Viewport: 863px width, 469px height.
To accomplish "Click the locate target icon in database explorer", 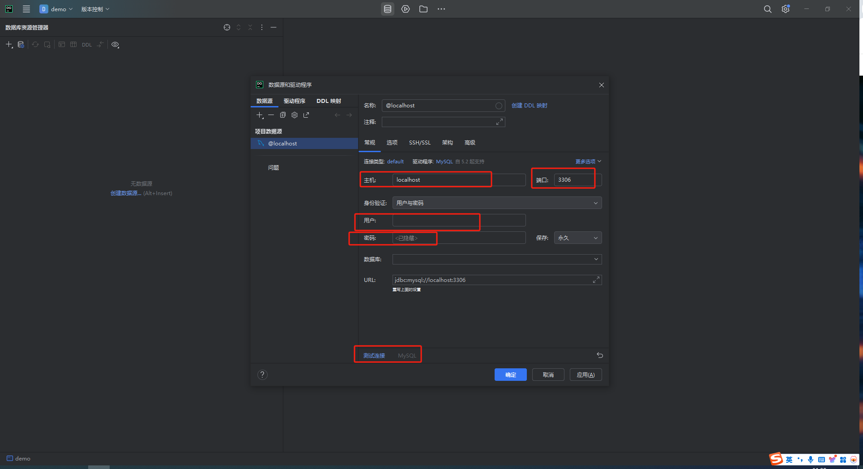I will tap(227, 27).
